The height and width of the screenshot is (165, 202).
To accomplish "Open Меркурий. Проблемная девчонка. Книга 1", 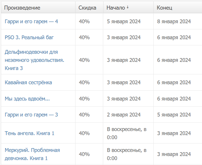I will click(32, 154).
